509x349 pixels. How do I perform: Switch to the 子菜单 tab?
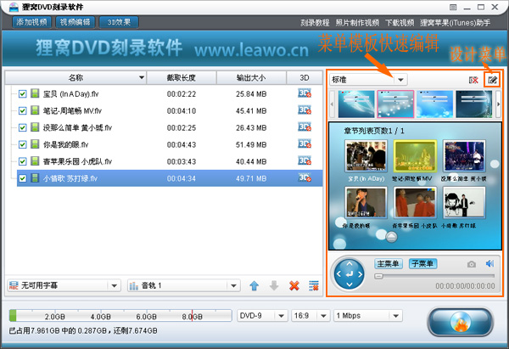[422, 263]
